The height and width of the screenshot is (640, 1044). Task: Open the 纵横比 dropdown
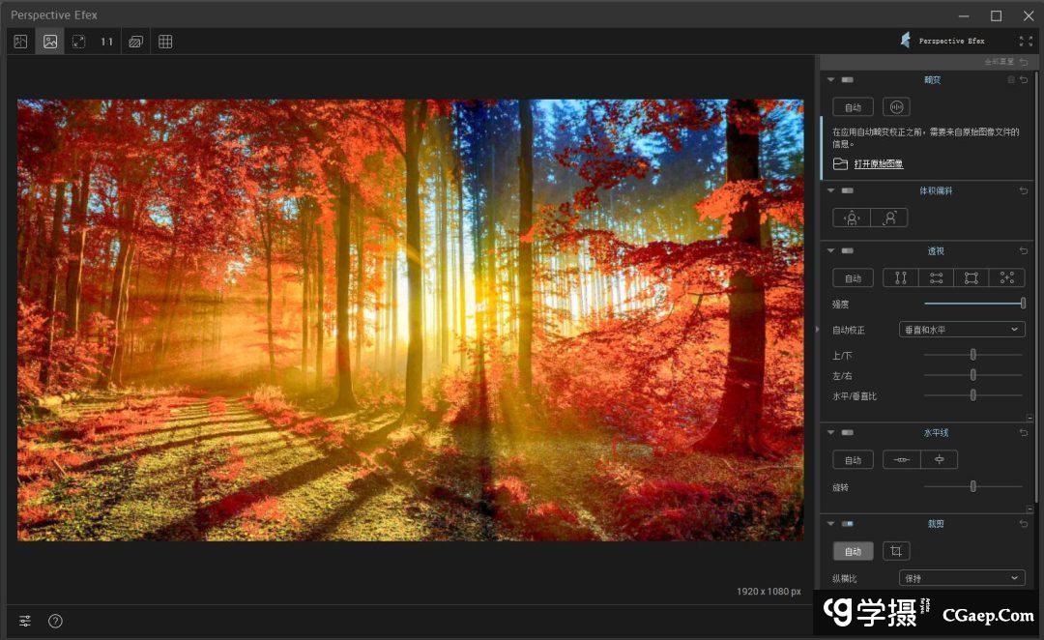[962, 578]
